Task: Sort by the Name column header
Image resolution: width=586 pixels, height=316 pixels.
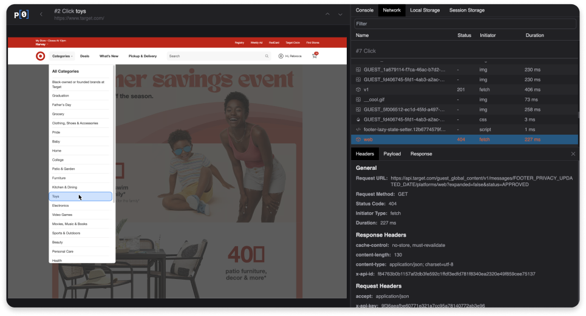Action: pyautogui.click(x=362, y=35)
